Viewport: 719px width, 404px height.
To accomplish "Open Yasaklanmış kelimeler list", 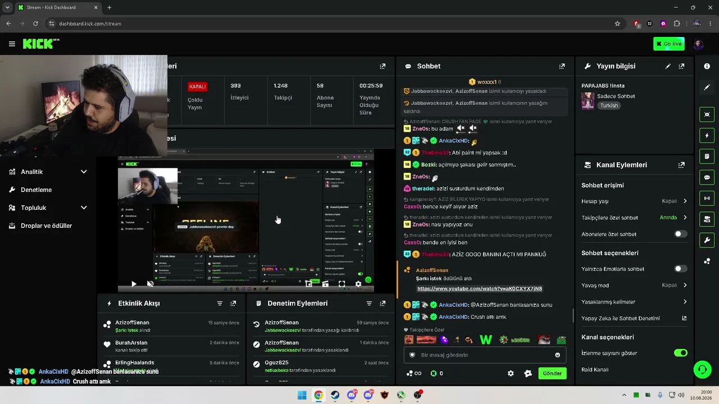I will [634, 302].
